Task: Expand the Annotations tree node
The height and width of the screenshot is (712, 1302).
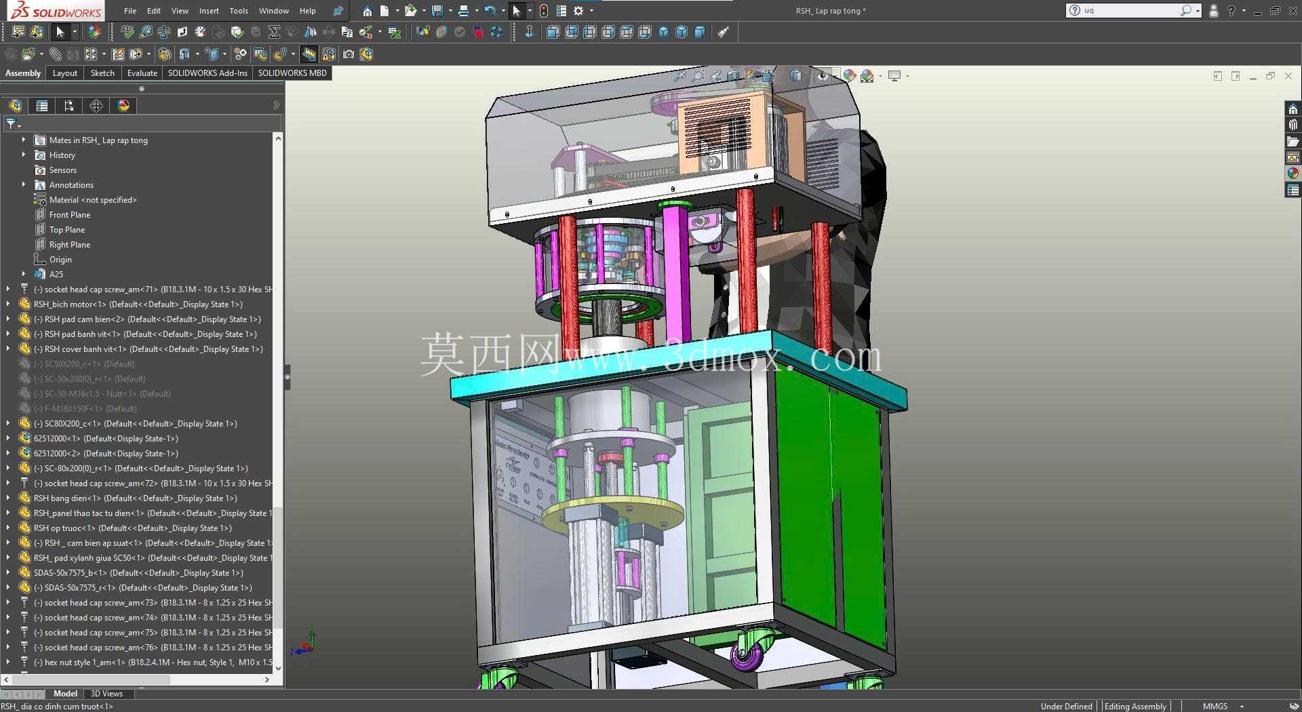Action: (x=24, y=184)
